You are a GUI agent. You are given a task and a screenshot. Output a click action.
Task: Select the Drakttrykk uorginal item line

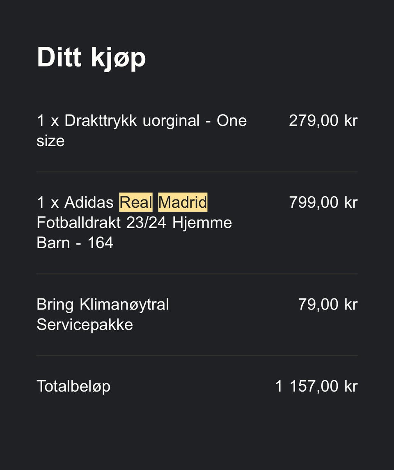click(x=142, y=121)
